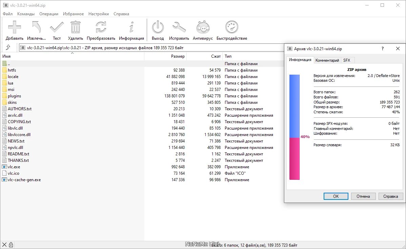Click the Выход power icon
The height and width of the screenshot is (249, 406).
pyautogui.click(x=158, y=27)
